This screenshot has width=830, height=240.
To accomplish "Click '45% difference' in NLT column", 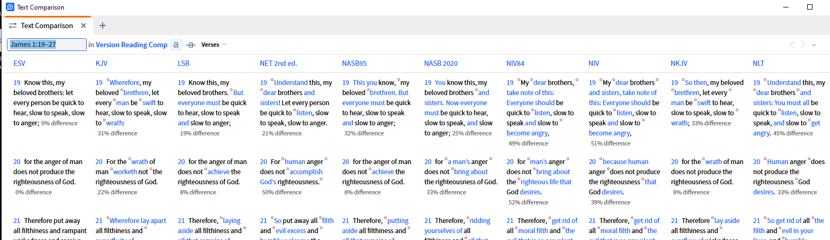I will [793, 133].
